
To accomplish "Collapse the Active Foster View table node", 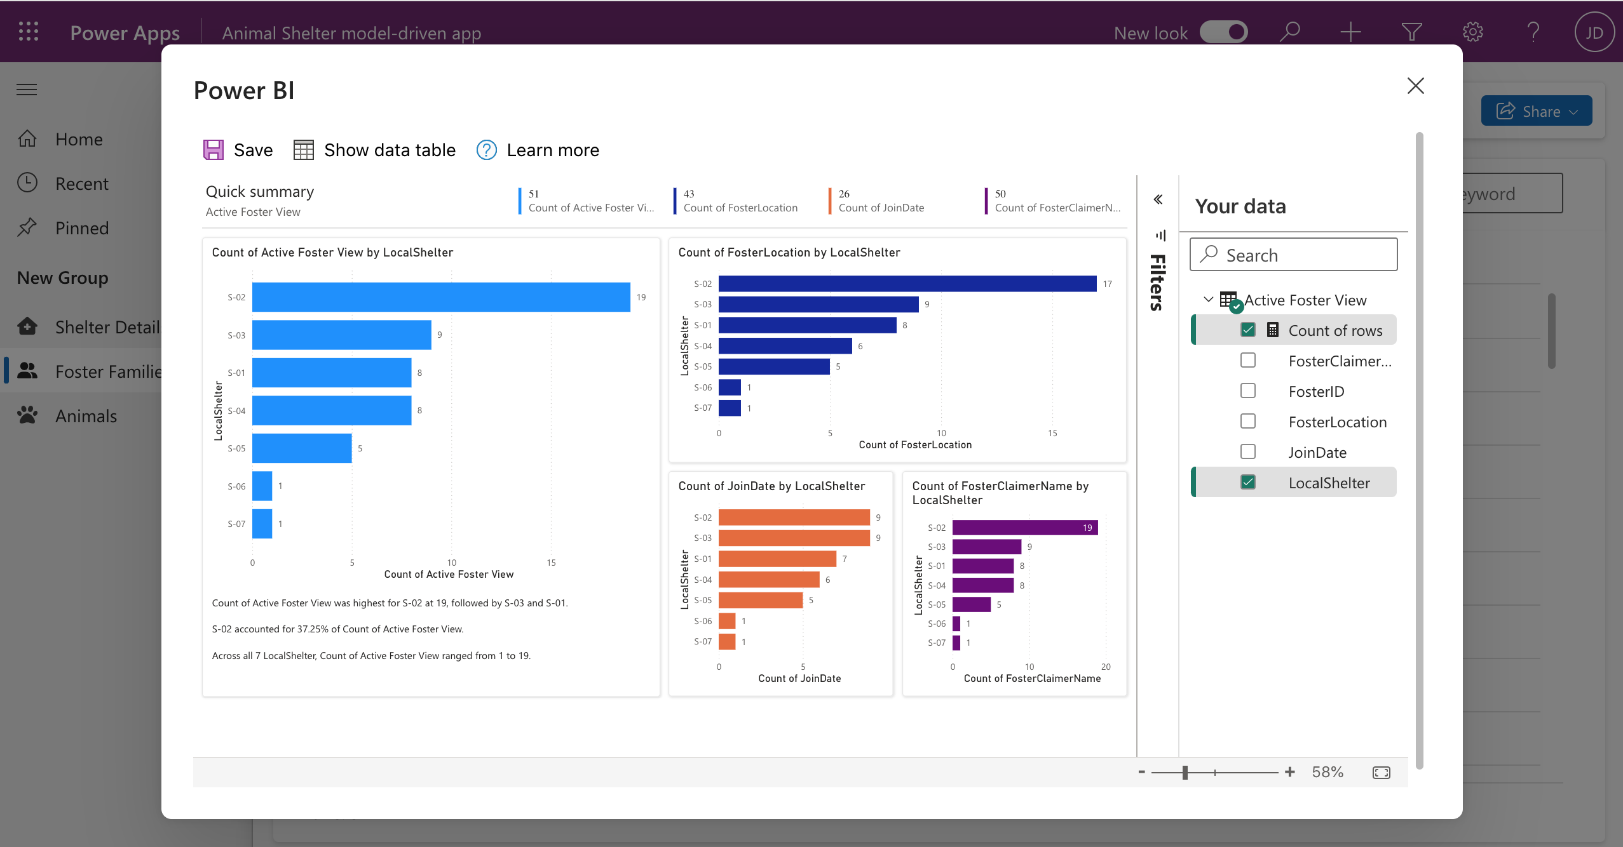I will click(1208, 299).
